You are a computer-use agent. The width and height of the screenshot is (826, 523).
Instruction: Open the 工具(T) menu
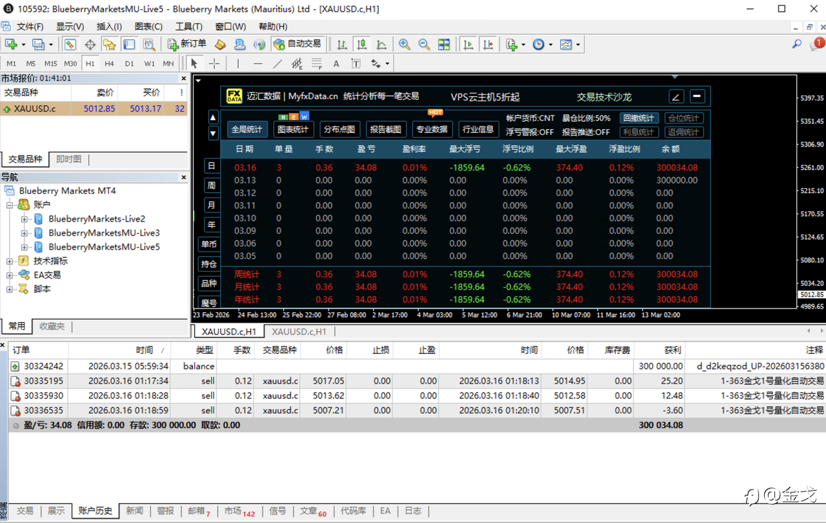(x=188, y=26)
